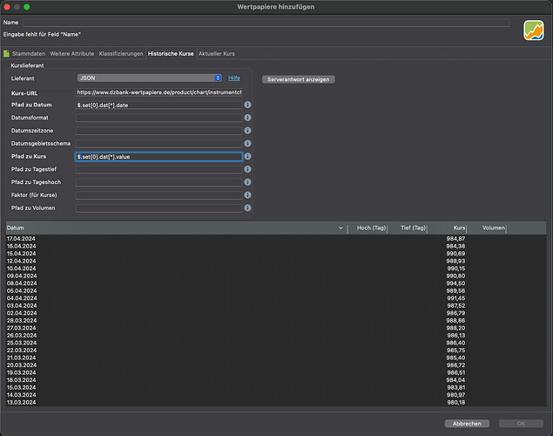Screen dimensions: 553x436
Task: Click the empty Datumsgebietsschema field
Action: point(158,144)
